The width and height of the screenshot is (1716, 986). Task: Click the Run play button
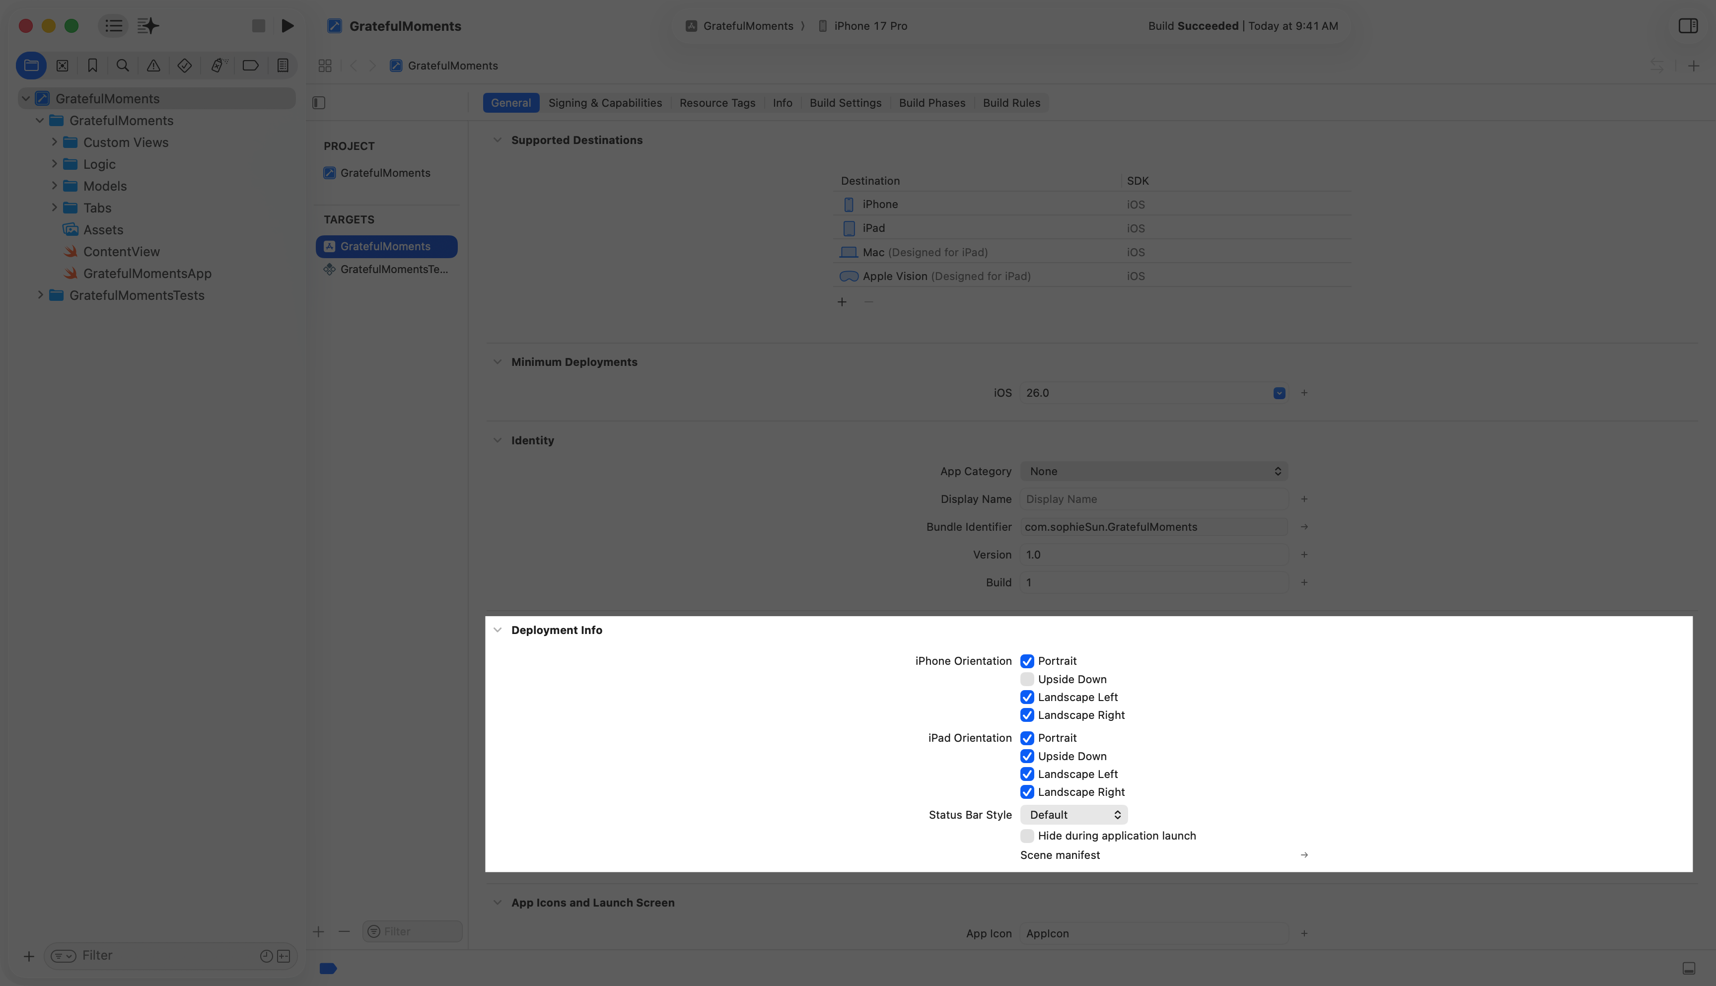click(x=288, y=26)
